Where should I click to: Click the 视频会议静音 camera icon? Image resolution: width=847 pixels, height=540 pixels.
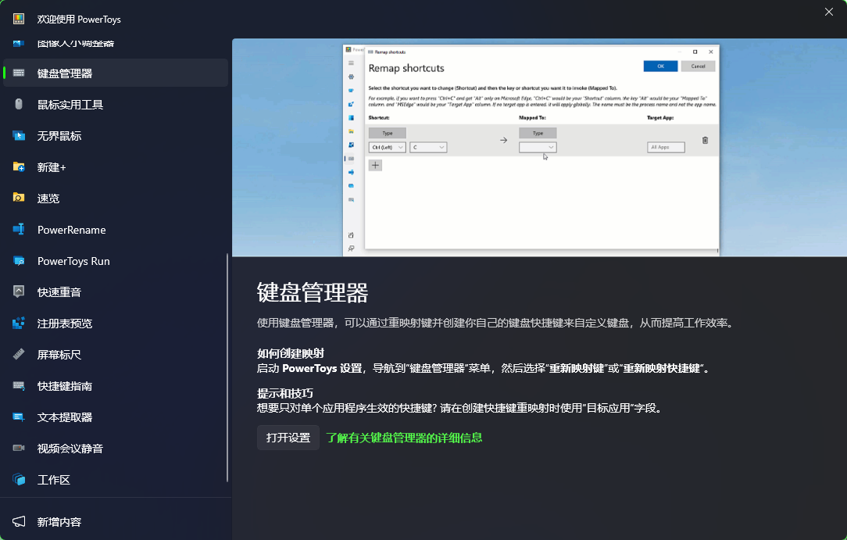(x=19, y=449)
